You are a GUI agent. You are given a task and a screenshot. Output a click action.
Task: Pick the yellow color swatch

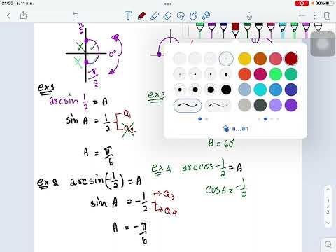tap(244, 59)
